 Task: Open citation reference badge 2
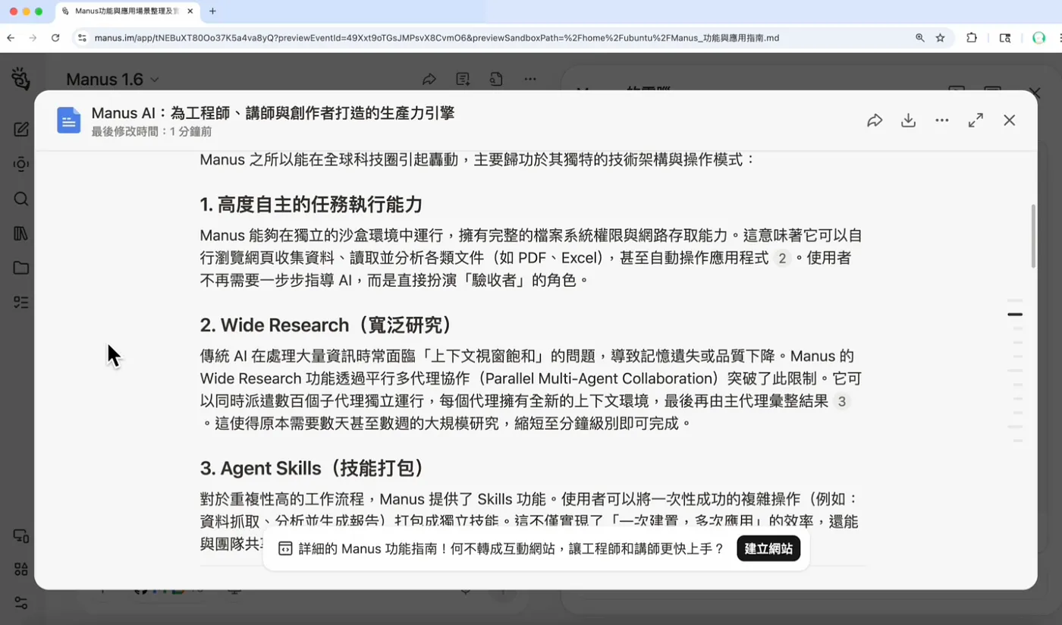pos(783,258)
